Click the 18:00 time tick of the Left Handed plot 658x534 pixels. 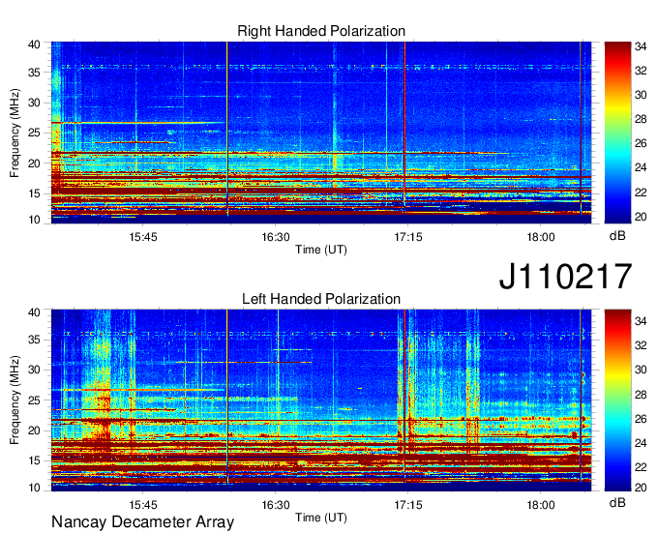click(541, 505)
